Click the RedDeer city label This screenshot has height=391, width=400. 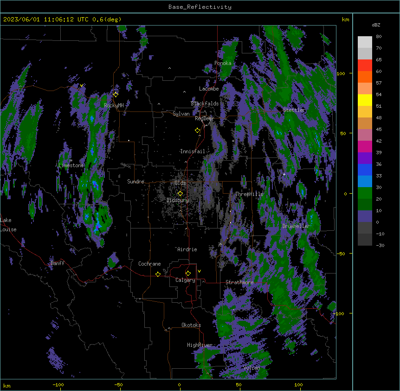click(204, 118)
